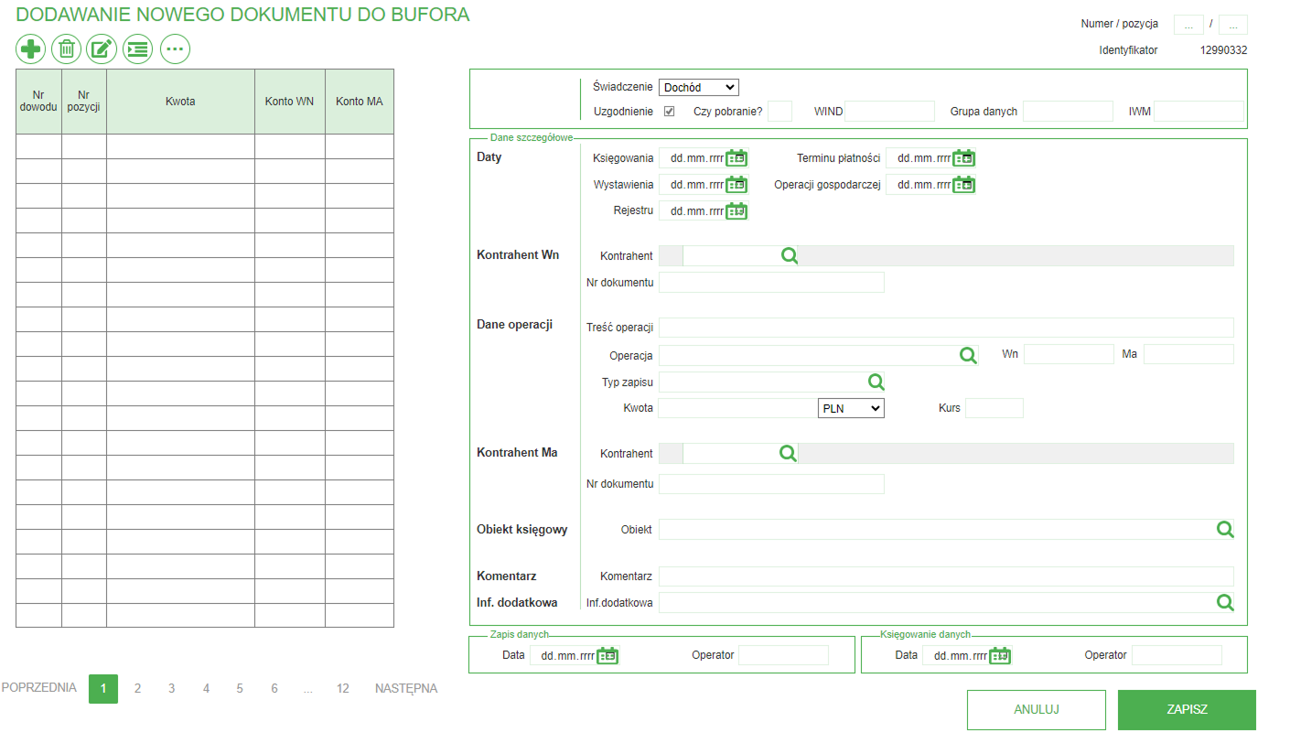1290x743 pixels.
Task: Click the Treść operacji input field
Action: click(946, 328)
